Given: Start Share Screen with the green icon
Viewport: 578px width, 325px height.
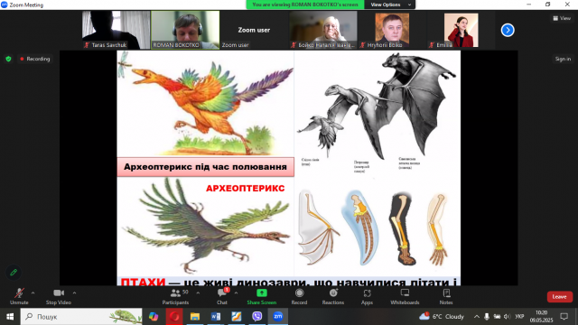Looking at the screenshot, I should [261, 297].
